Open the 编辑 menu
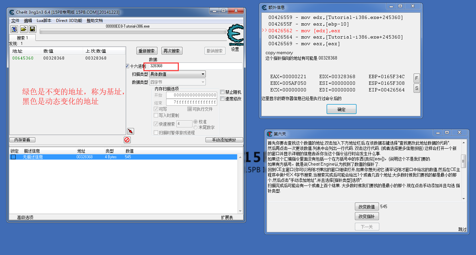Screen dimensions: 476x255 click(x=28, y=21)
